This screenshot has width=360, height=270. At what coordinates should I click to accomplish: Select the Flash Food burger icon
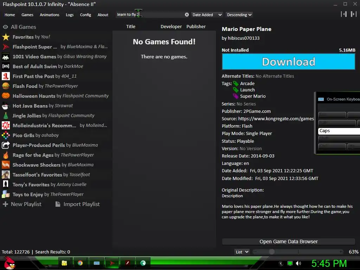6,86
